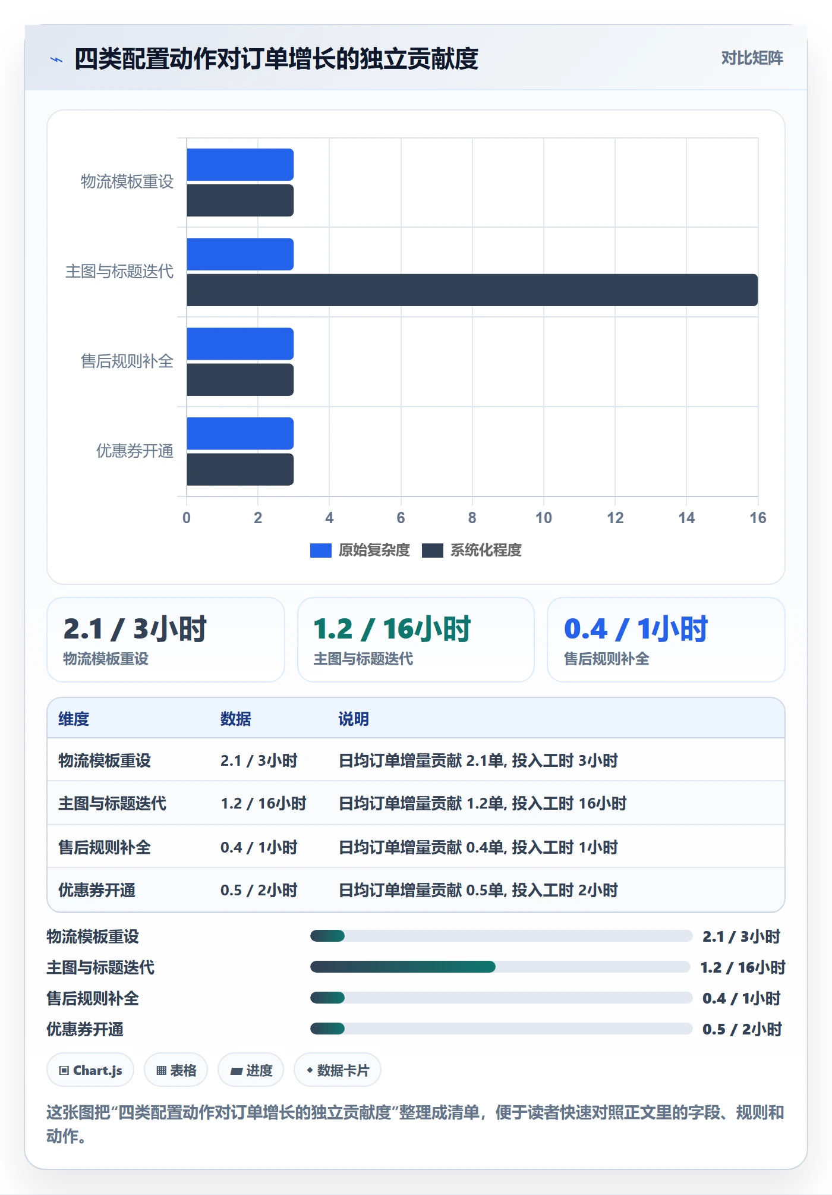
Task: Click the value beside the 优惠券开通 progress bar
Action: coord(742,1029)
